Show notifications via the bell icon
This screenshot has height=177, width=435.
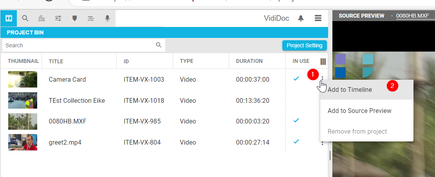[301, 18]
